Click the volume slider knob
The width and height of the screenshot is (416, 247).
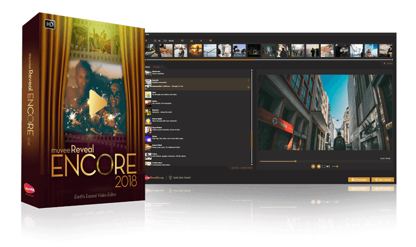click(x=337, y=166)
